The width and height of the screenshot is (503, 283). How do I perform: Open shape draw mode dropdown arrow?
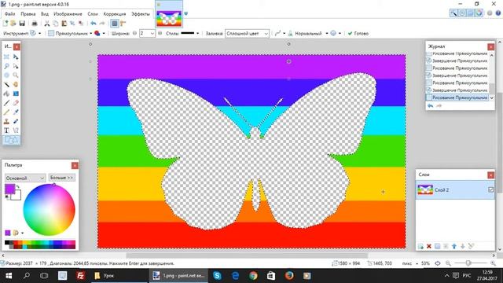pos(104,33)
